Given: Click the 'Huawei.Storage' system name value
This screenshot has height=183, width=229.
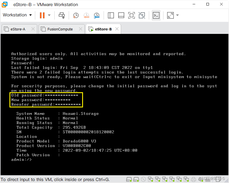Looking at the screenshot, I should click(81, 113).
